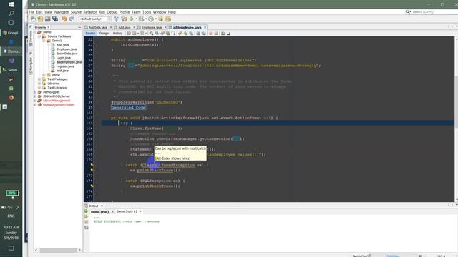
Task: Click the ENG language indicator in taskbar
Action: coord(11,216)
